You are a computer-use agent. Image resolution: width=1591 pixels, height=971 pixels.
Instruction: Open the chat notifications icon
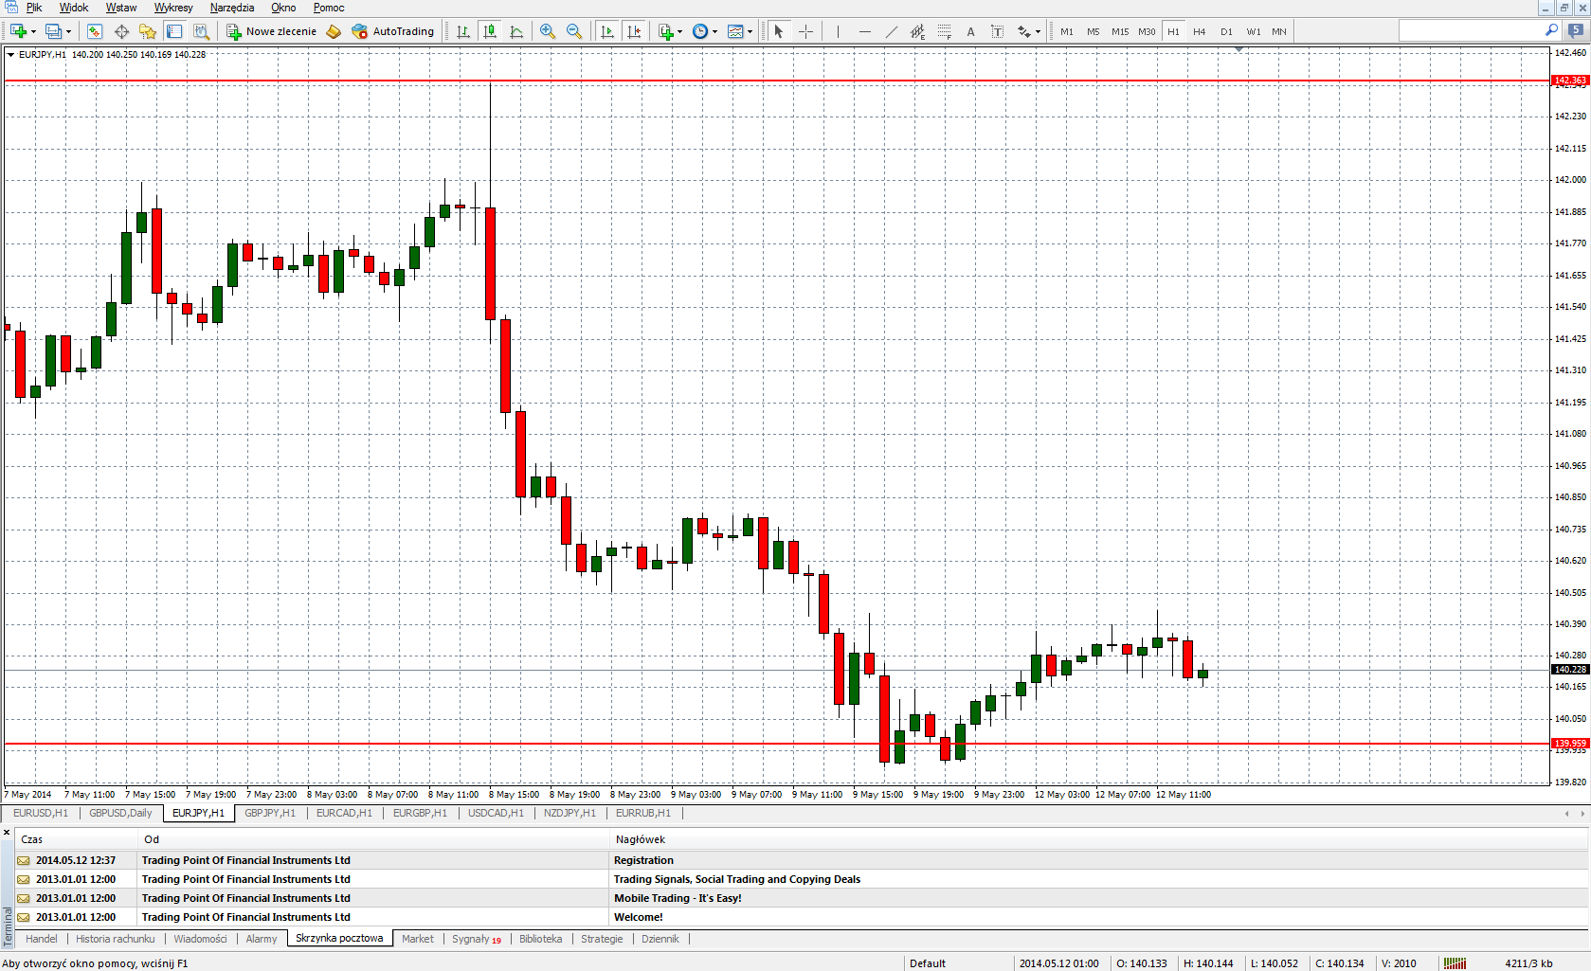pyautogui.click(x=1576, y=30)
